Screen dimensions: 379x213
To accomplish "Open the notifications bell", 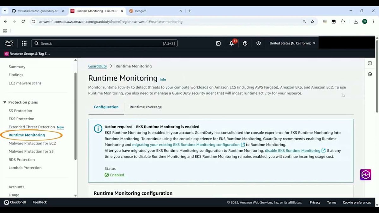I will click(x=232, y=44).
